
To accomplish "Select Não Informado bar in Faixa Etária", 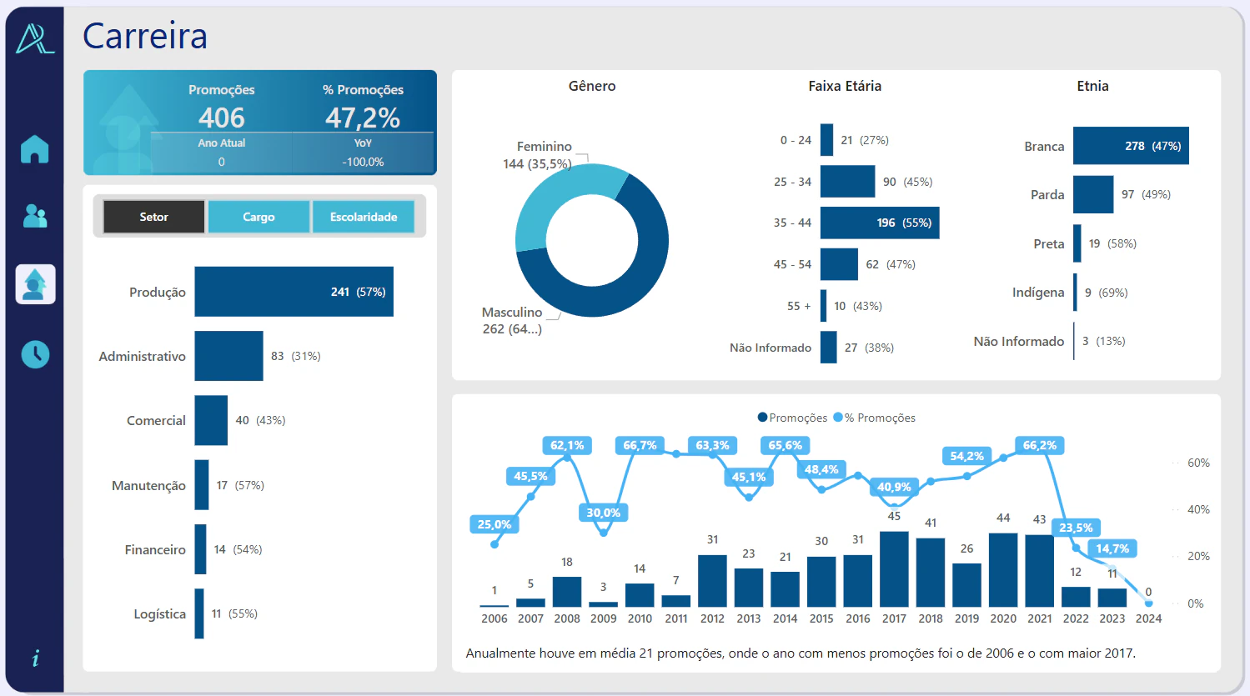I will pos(828,348).
